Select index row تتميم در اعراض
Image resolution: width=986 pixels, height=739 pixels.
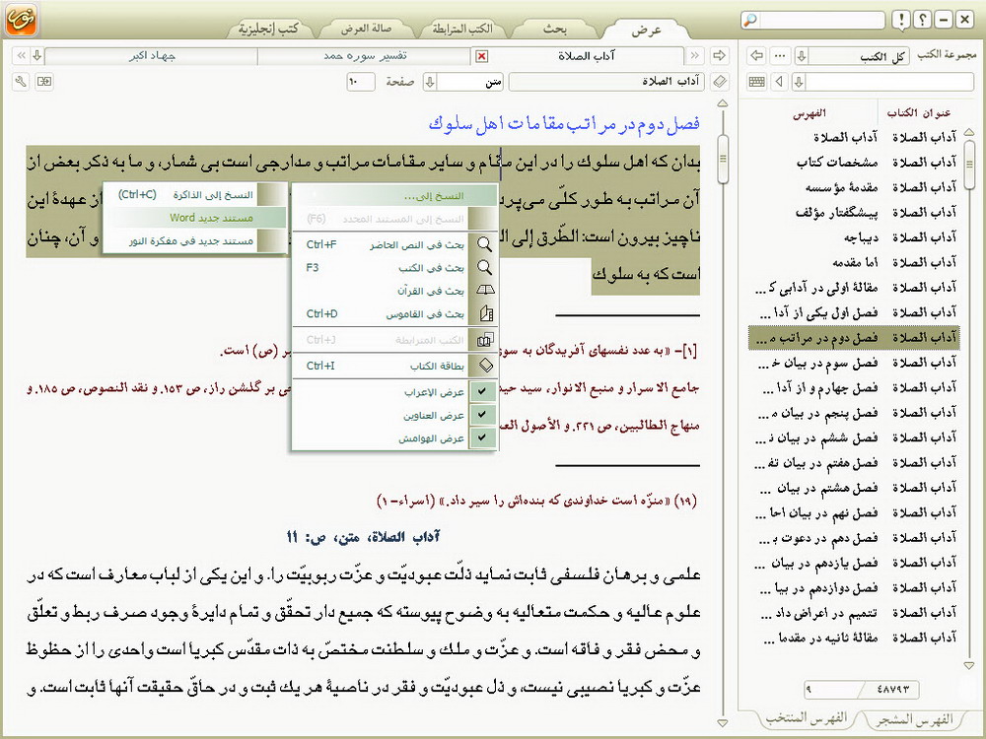[855, 613]
